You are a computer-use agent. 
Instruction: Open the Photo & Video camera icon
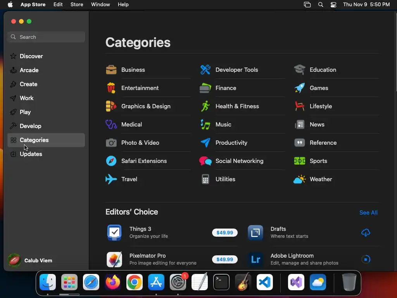tap(111, 143)
